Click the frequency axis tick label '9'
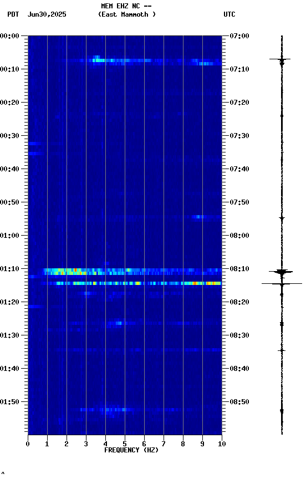This screenshot has height=479, width=306. click(x=202, y=444)
